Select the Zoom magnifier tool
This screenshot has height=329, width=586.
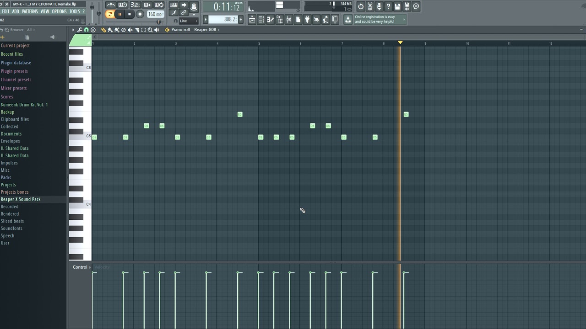point(150,30)
